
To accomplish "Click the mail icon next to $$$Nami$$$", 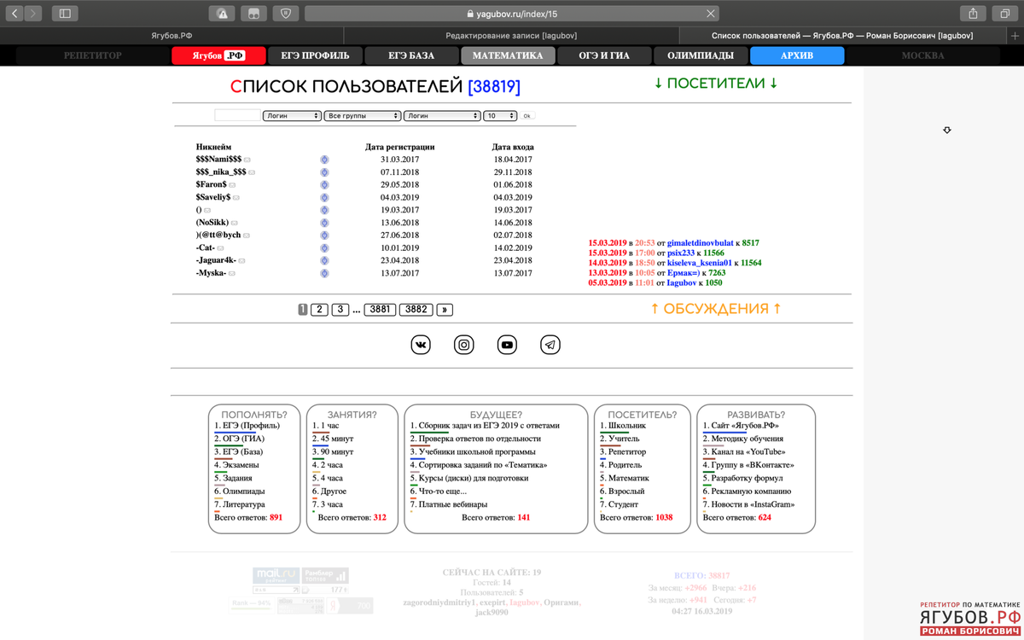I will coord(247,160).
